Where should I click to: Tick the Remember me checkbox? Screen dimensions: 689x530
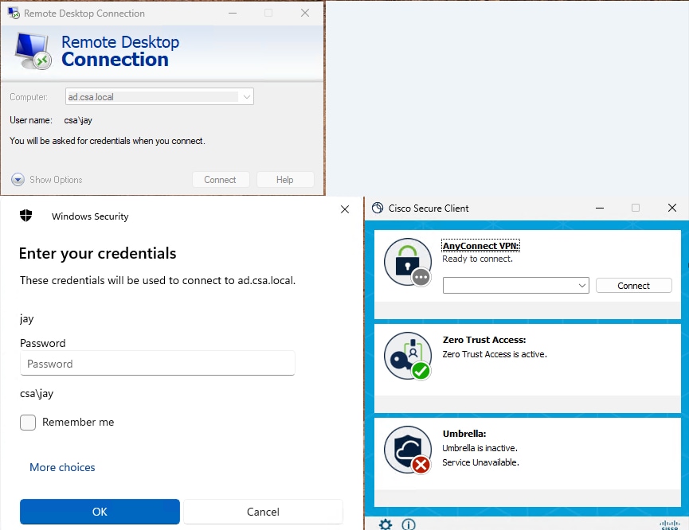coord(28,423)
